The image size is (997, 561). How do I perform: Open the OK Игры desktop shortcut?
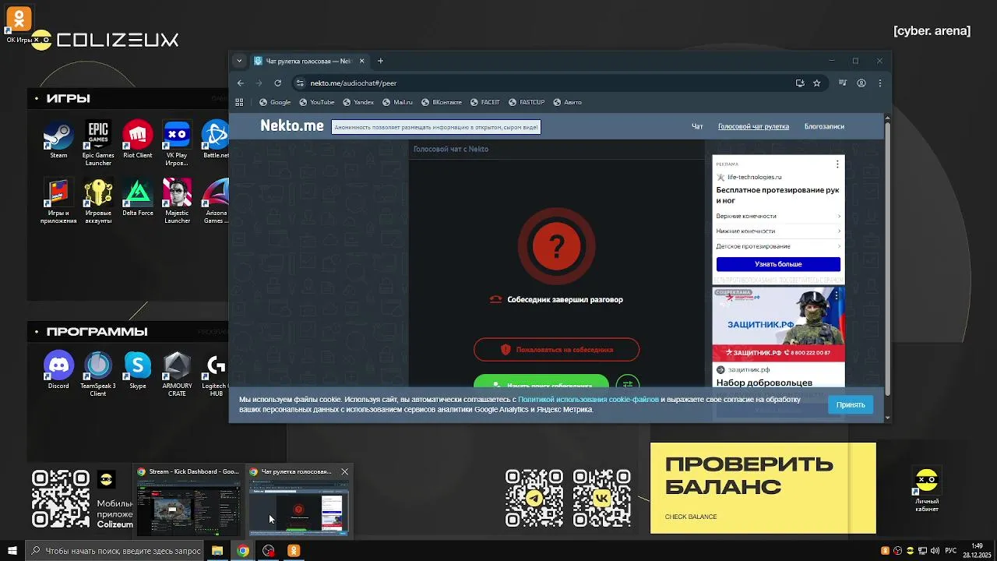tap(19, 25)
